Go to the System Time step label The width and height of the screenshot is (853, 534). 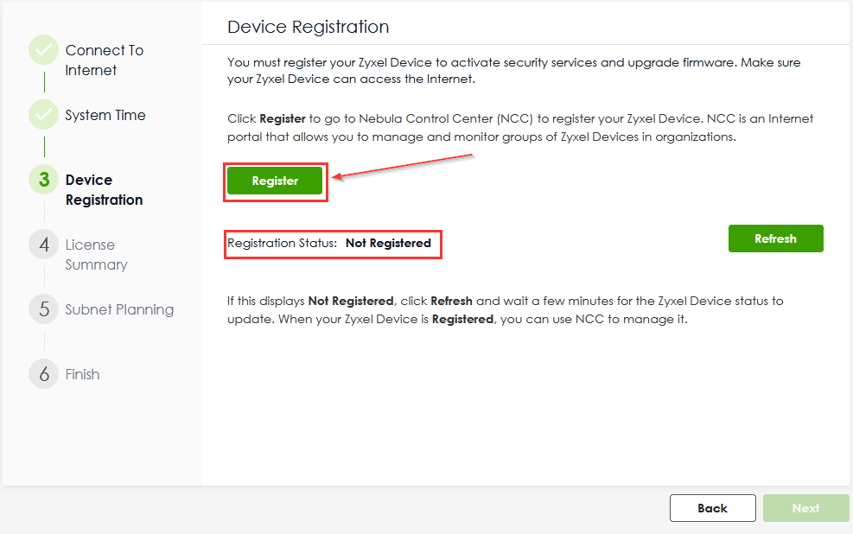tap(105, 115)
